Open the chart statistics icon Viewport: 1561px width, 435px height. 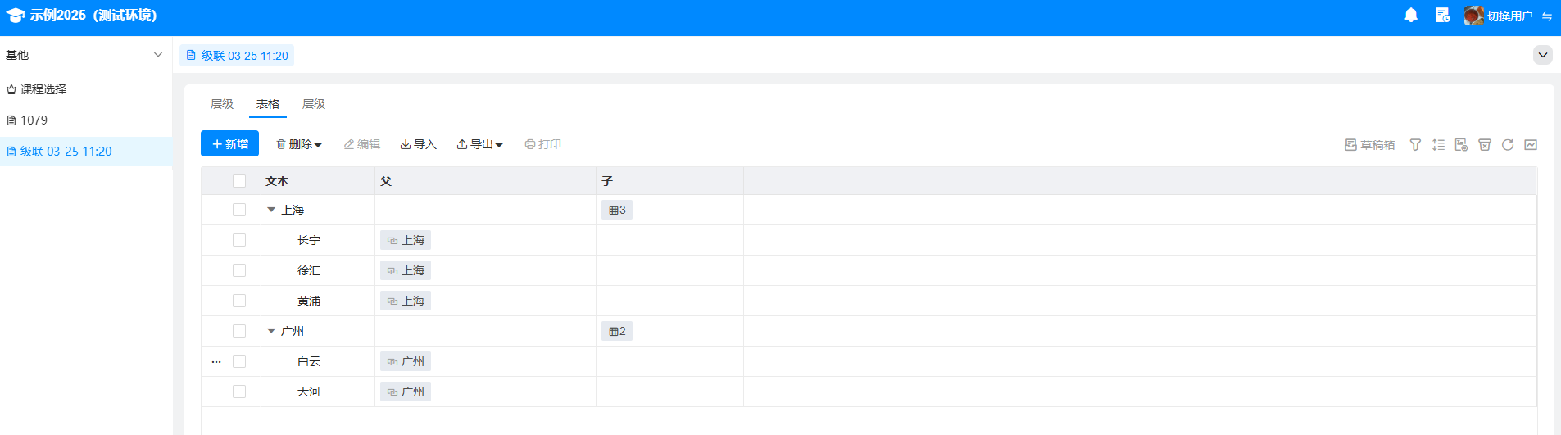1531,145
